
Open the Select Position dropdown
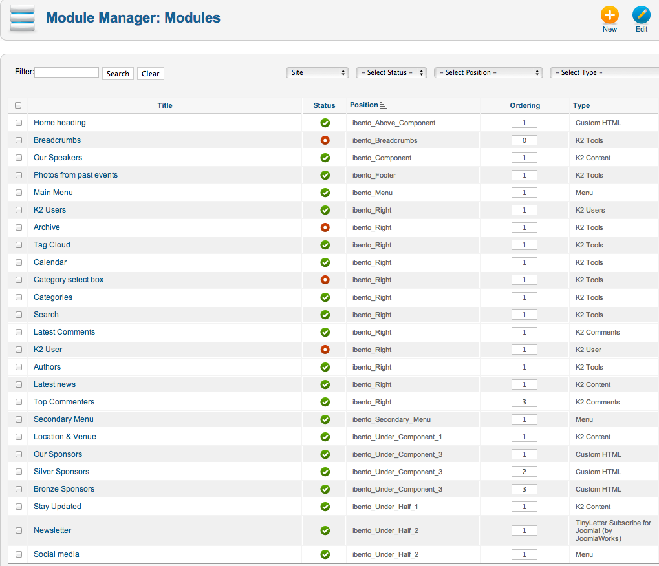pos(488,72)
